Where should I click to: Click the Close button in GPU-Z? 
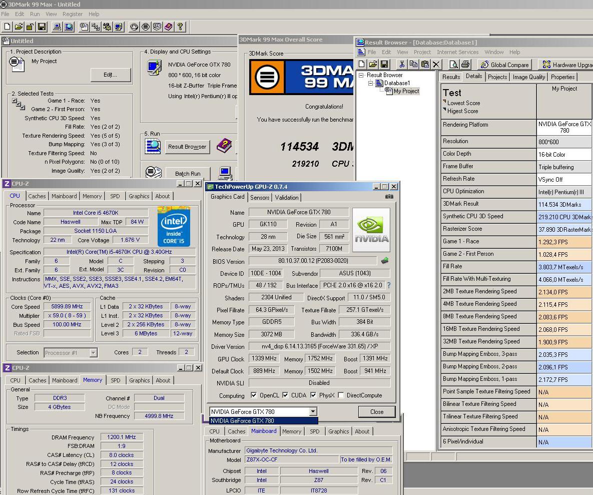coord(377,412)
